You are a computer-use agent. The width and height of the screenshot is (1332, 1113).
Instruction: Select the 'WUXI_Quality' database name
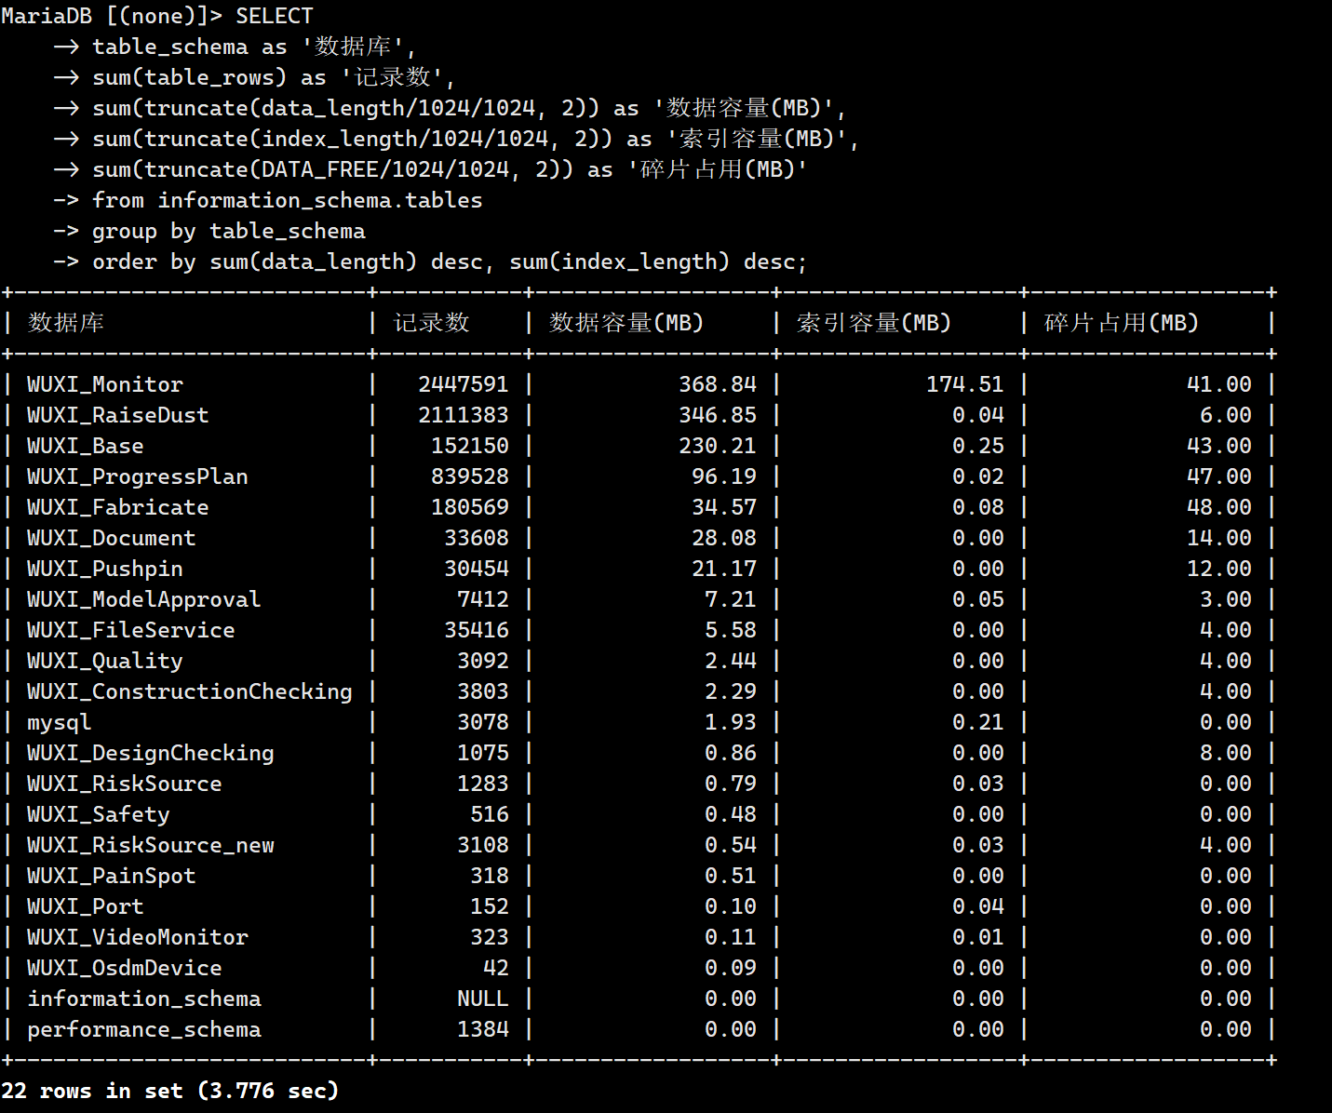click(105, 661)
